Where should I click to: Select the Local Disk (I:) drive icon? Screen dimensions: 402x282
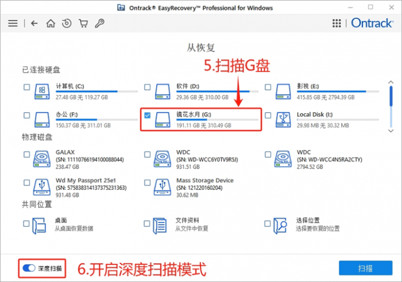[283, 119]
